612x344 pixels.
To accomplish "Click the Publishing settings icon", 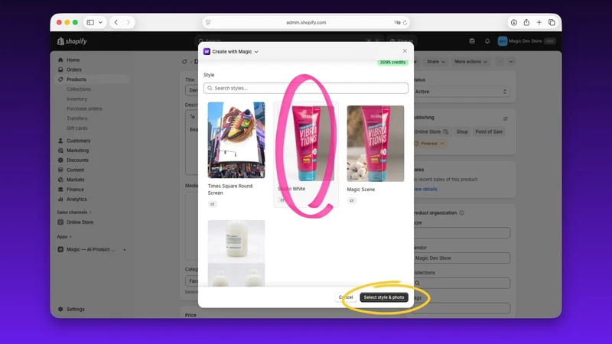I will coord(506,118).
